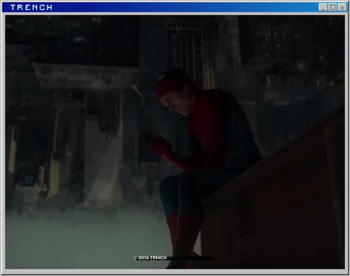Close the TRENCH window
This screenshot has height=276, width=350.
click(x=342, y=7)
